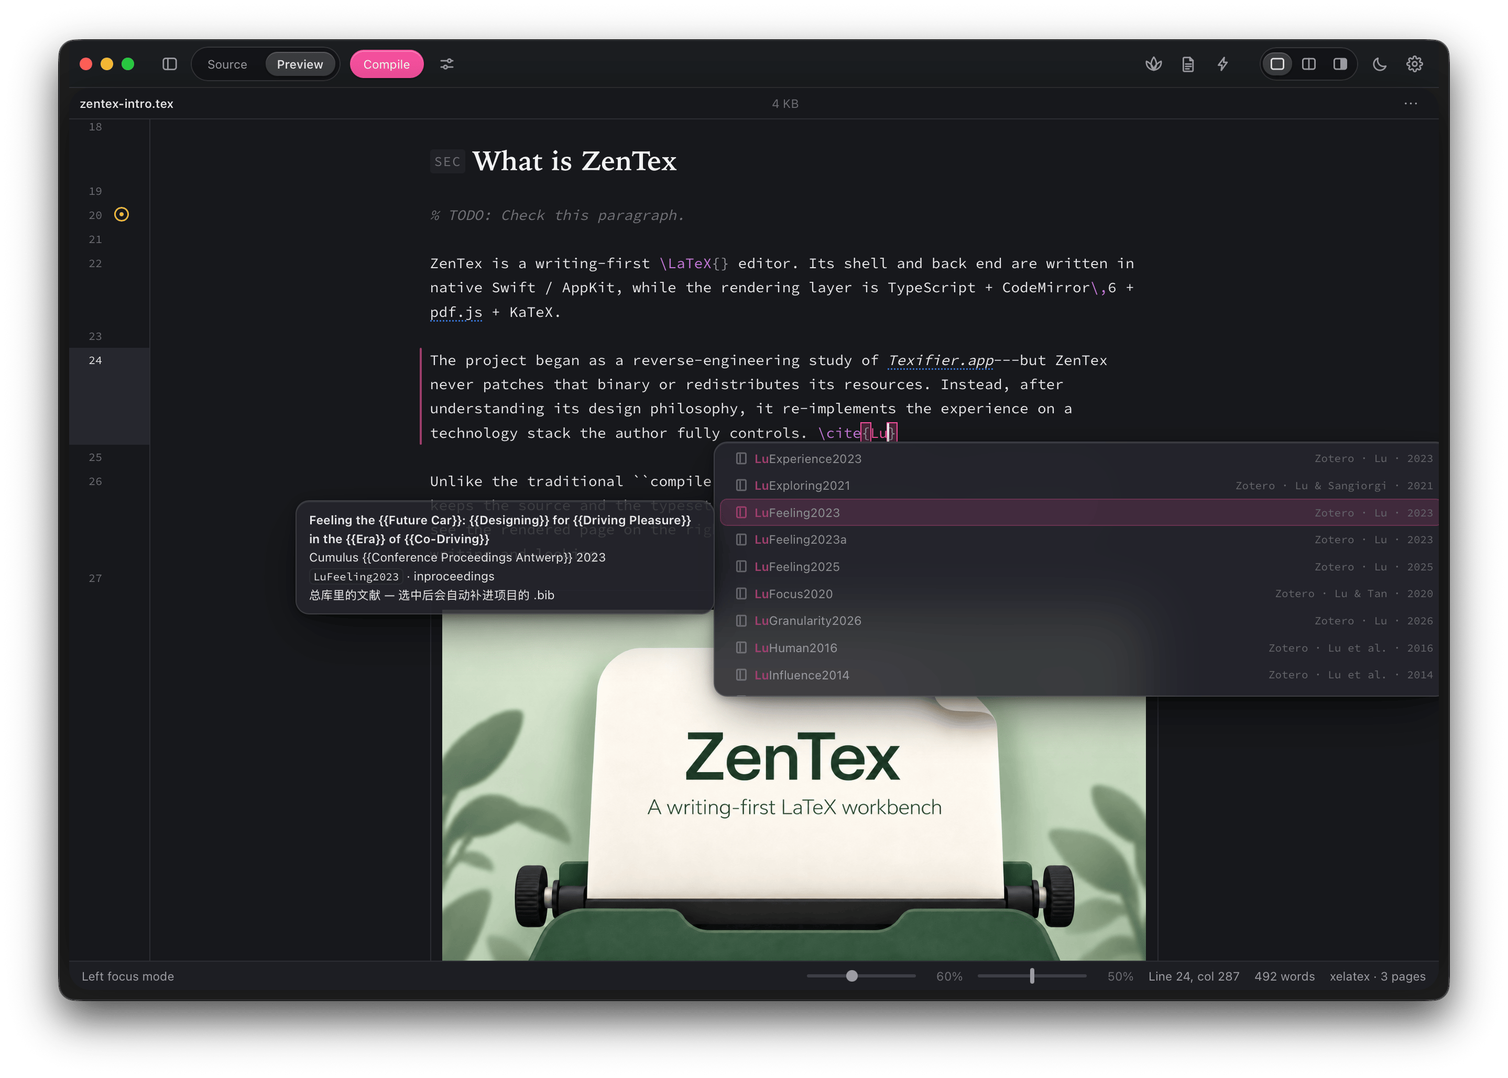The image size is (1508, 1078).
Task: Click the xelatex · 3 pages status
Action: pos(1378,976)
